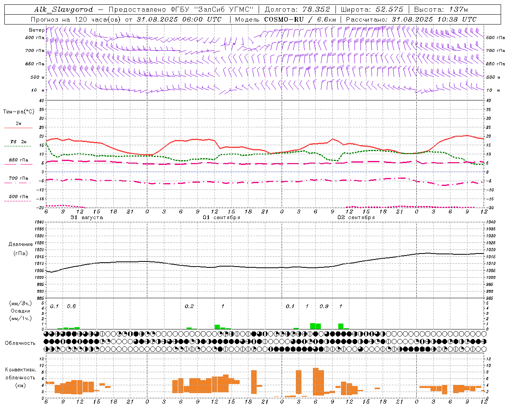The width and height of the screenshot is (507, 405).
Task: Click the '01 сентября' date label
Action: [x=221, y=218]
